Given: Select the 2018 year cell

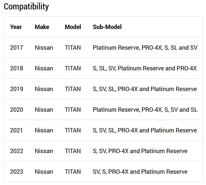Looking at the screenshot, I should point(16,68).
